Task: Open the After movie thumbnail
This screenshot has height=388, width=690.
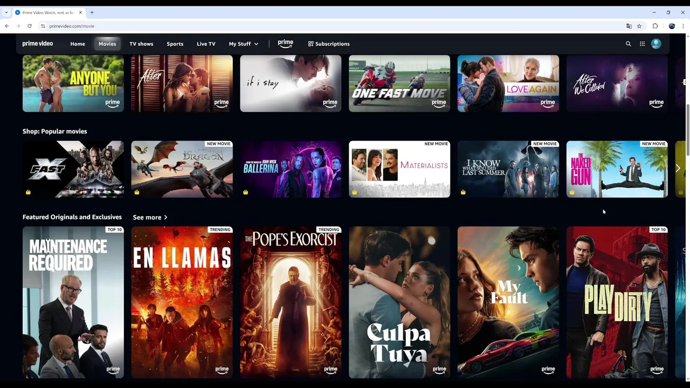Action: [182, 84]
